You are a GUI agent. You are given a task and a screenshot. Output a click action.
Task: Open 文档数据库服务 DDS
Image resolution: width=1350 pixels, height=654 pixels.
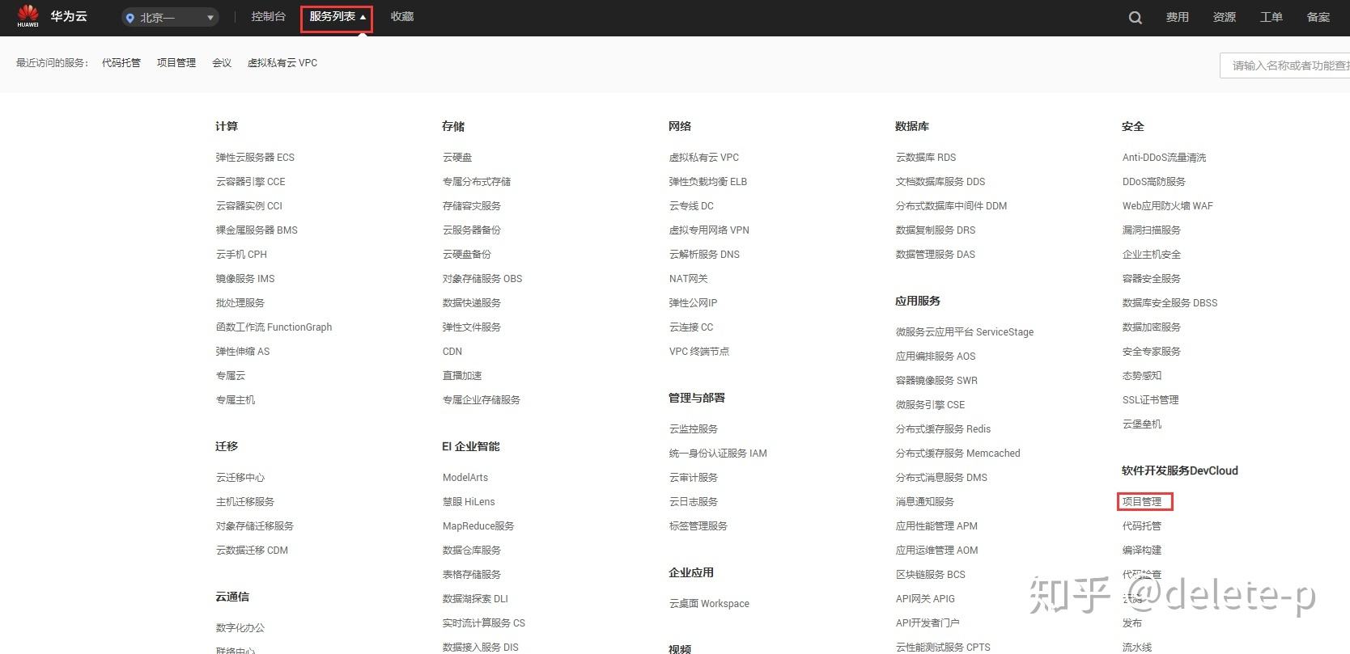point(940,182)
